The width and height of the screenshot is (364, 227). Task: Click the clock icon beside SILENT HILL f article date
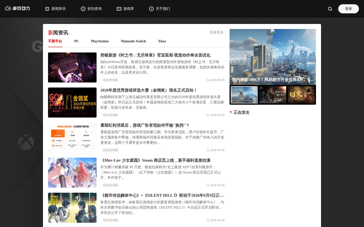tap(208, 220)
